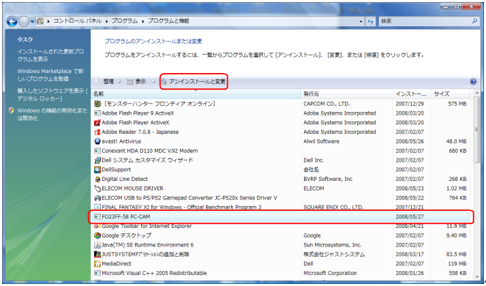Select the avast! Antivirus icon

tap(97, 141)
